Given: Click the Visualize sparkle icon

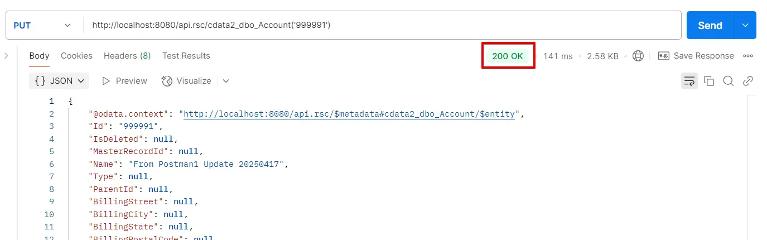Looking at the screenshot, I should 167,81.
